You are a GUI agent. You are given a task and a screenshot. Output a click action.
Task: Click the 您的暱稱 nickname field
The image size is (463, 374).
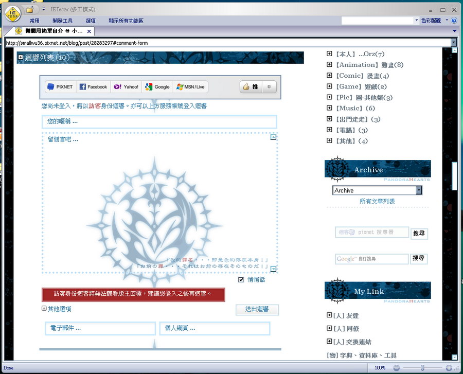159,121
